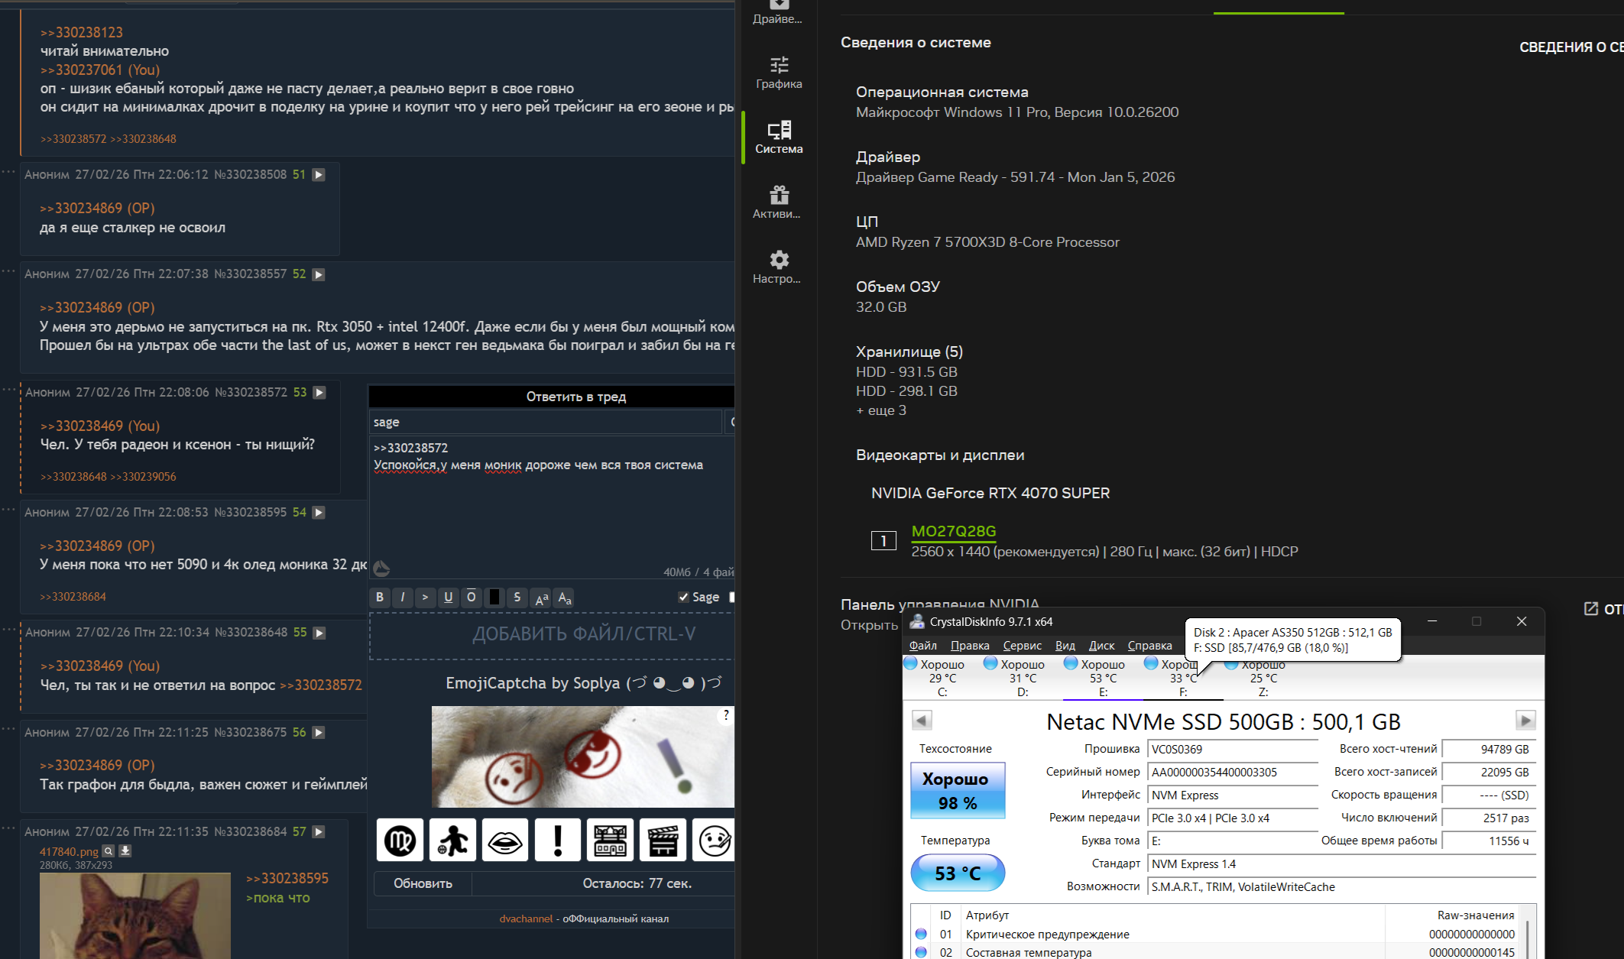The width and height of the screenshot is (1624, 959).
Task: Select drive C: status in CrystalDiskInfo
Action: (942, 677)
